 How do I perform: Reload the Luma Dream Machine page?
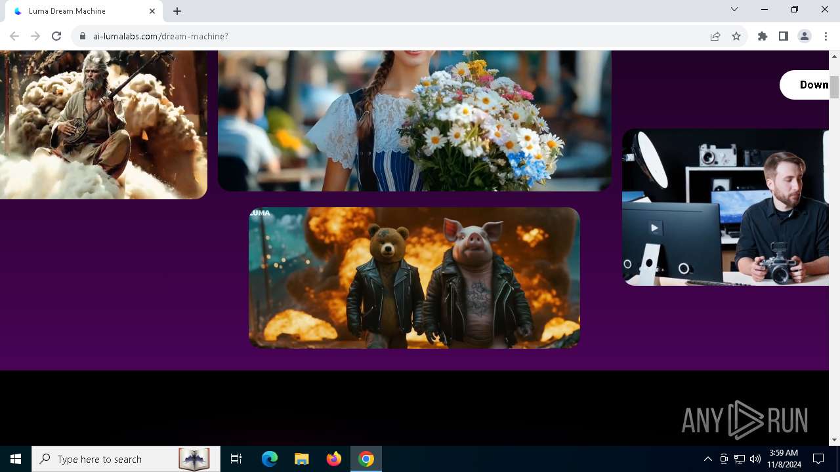pos(56,36)
